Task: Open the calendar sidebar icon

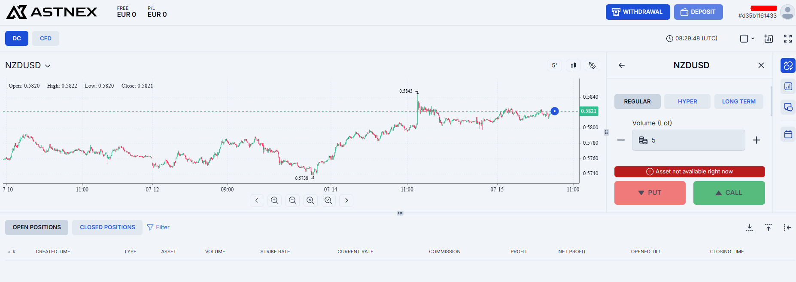Action: [x=788, y=134]
